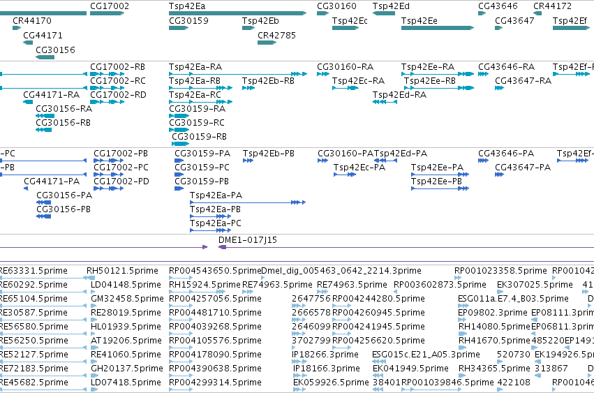Select the CG30160 gene label

tap(336, 6)
